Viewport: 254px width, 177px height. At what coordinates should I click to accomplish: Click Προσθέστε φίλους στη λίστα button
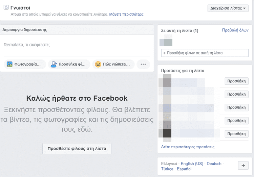click(77, 149)
